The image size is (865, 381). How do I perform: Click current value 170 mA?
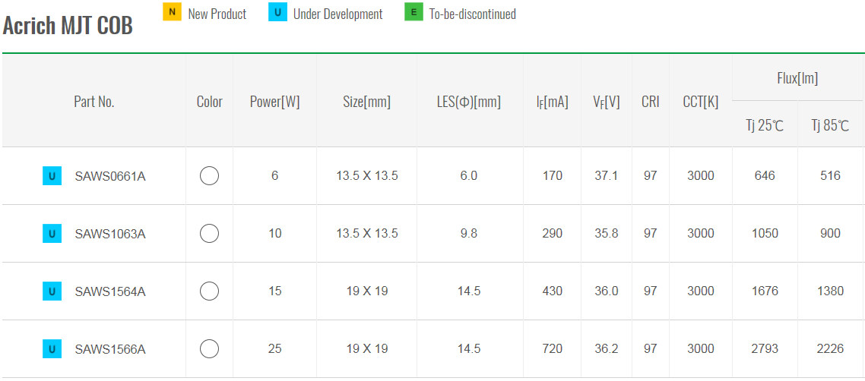click(552, 176)
